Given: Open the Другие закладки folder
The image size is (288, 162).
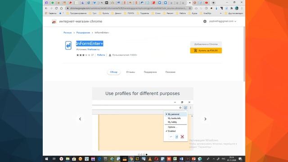Looking at the screenshot, I should click(x=234, y=13).
